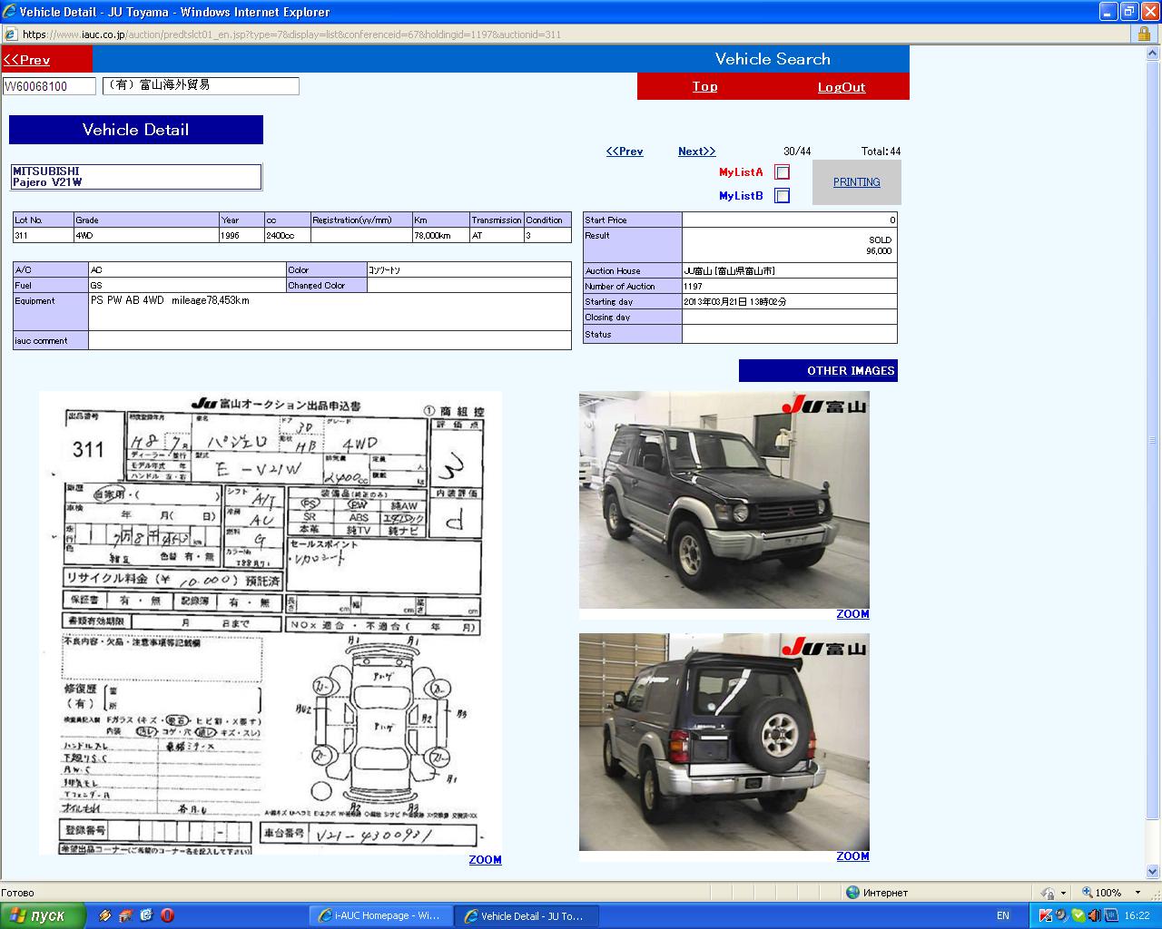1162x929 pixels.
Task: Click the blue monitor tray icon
Action: 1111,916
